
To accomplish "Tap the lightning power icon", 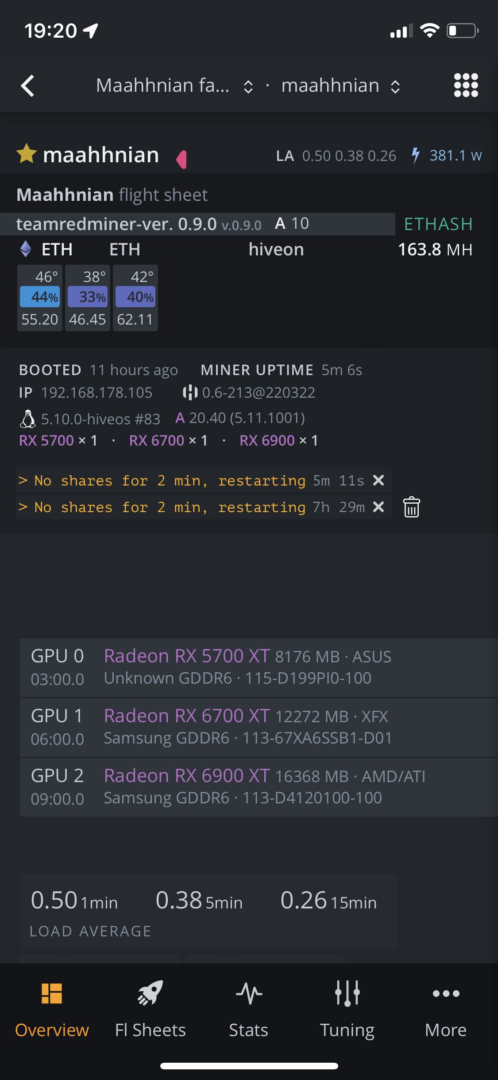I will (415, 156).
